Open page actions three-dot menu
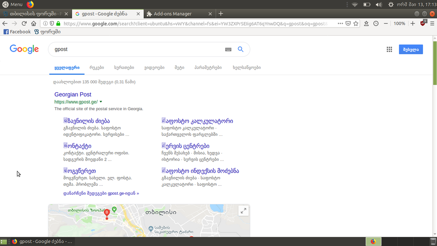The height and width of the screenshot is (246, 437). point(340,24)
